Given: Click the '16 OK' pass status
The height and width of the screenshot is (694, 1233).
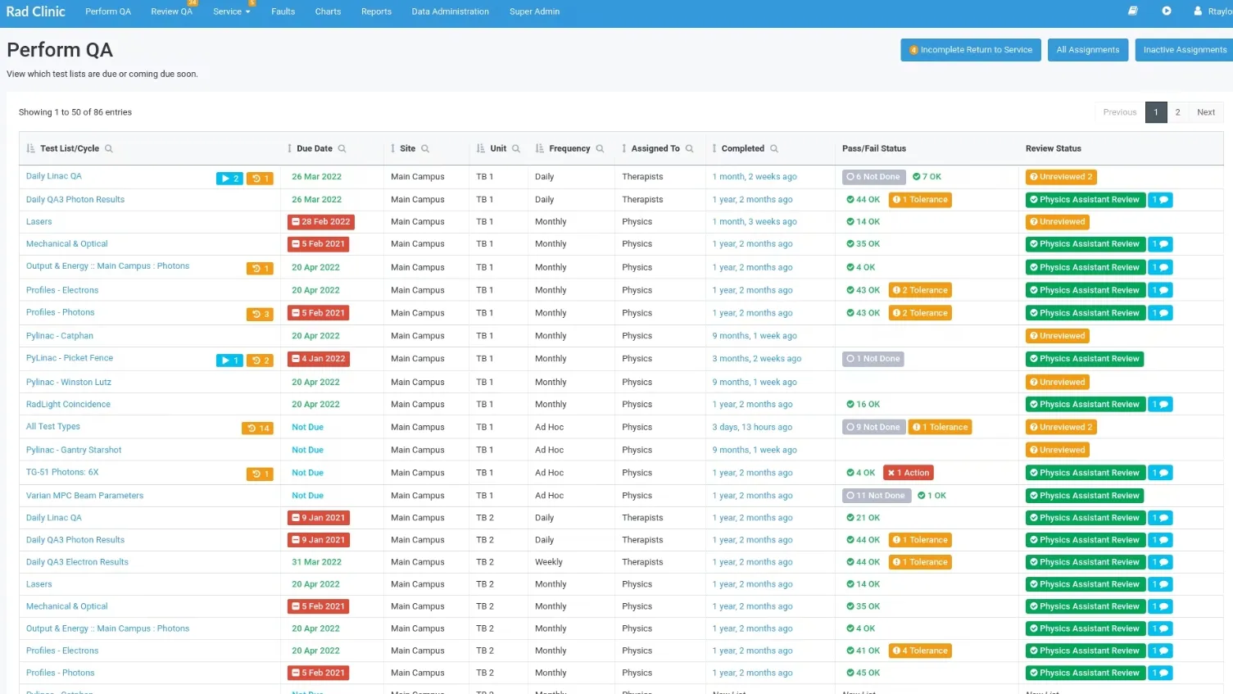Looking at the screenshot, I should click(x=864, y=404).
